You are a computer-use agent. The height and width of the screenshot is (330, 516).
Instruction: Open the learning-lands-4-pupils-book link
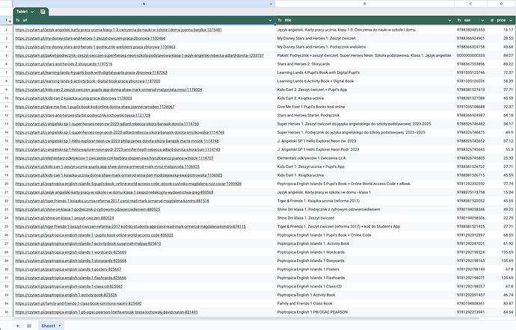click(91, 72)
